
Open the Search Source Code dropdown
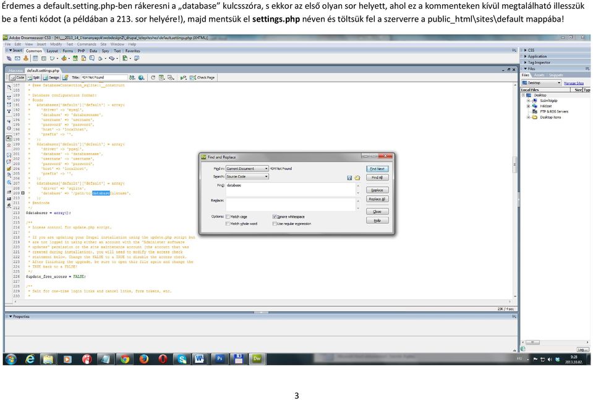(247, 177)
